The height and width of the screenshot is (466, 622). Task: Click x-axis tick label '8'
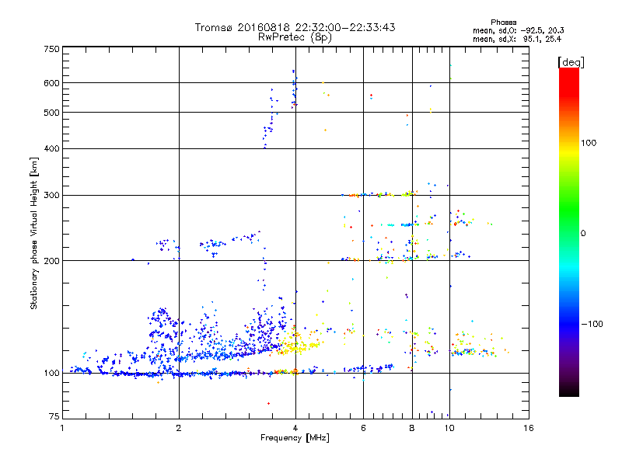click(412, 428)
